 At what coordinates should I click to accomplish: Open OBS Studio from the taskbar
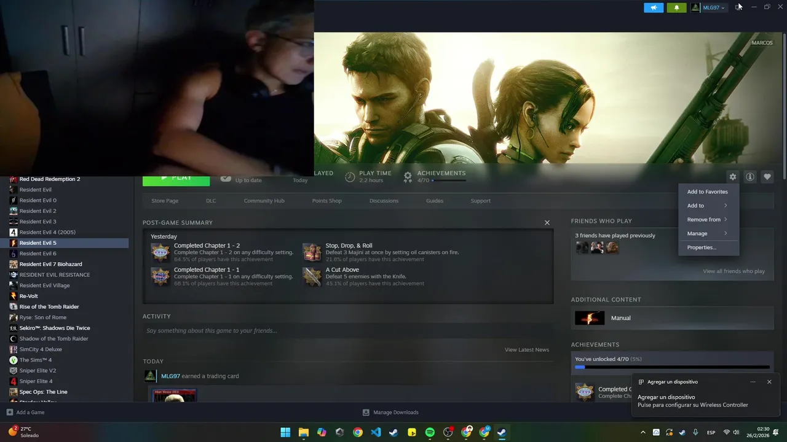pyautogui.click(x=448, y=432)
